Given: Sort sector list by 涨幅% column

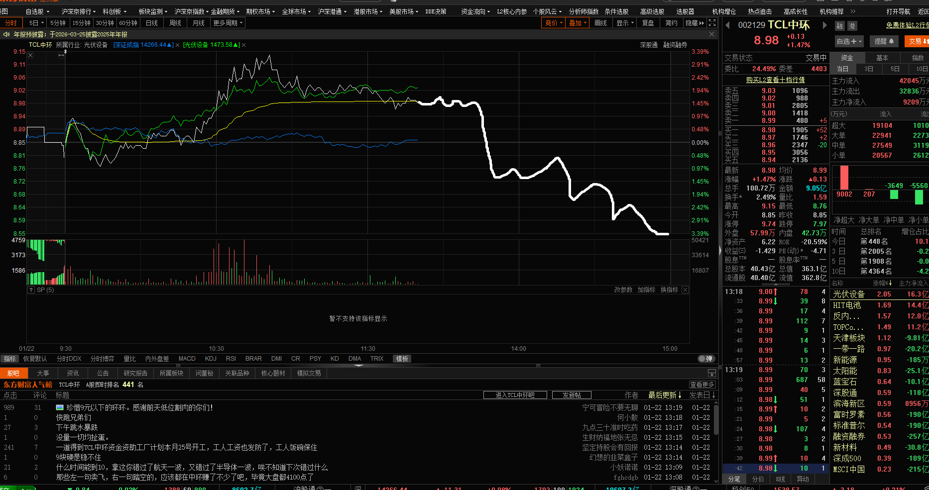Looking at the screenshot, I should point(883,283).
